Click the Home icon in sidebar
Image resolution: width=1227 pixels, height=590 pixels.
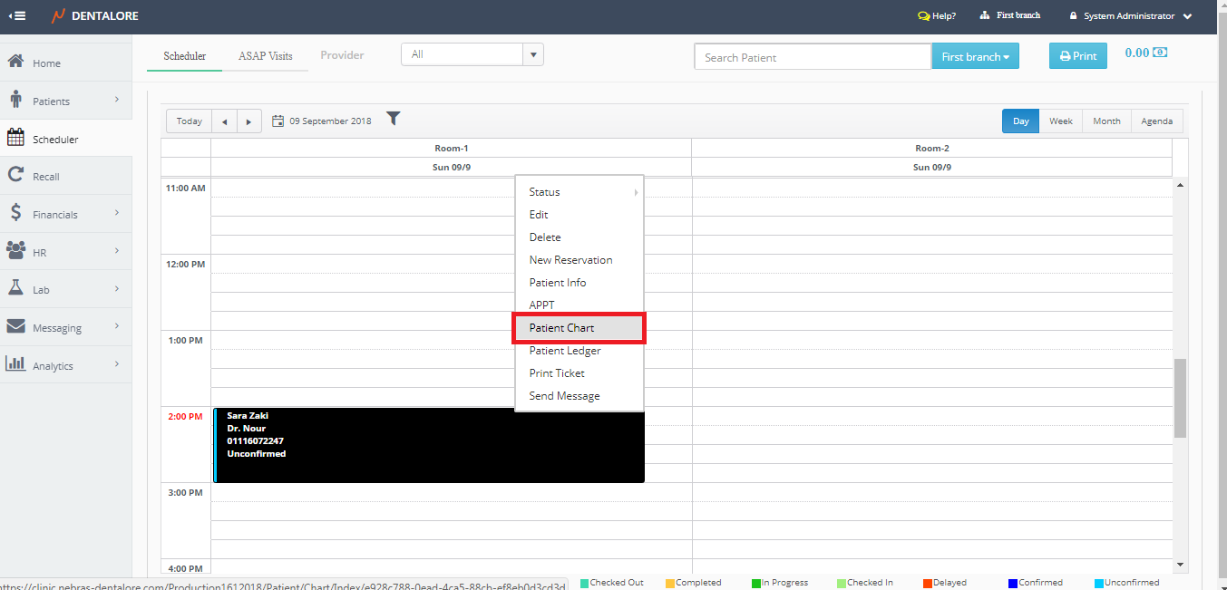pos(15,63)
